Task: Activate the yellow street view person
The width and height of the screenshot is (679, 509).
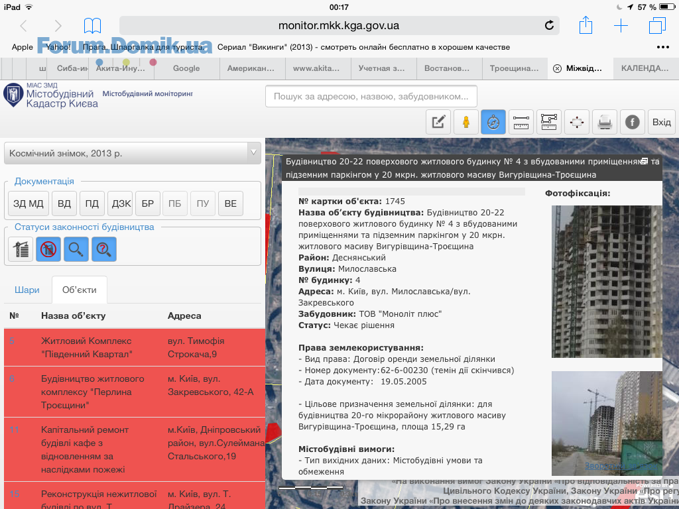Action: pyautogui.click(x=466, y=122)
